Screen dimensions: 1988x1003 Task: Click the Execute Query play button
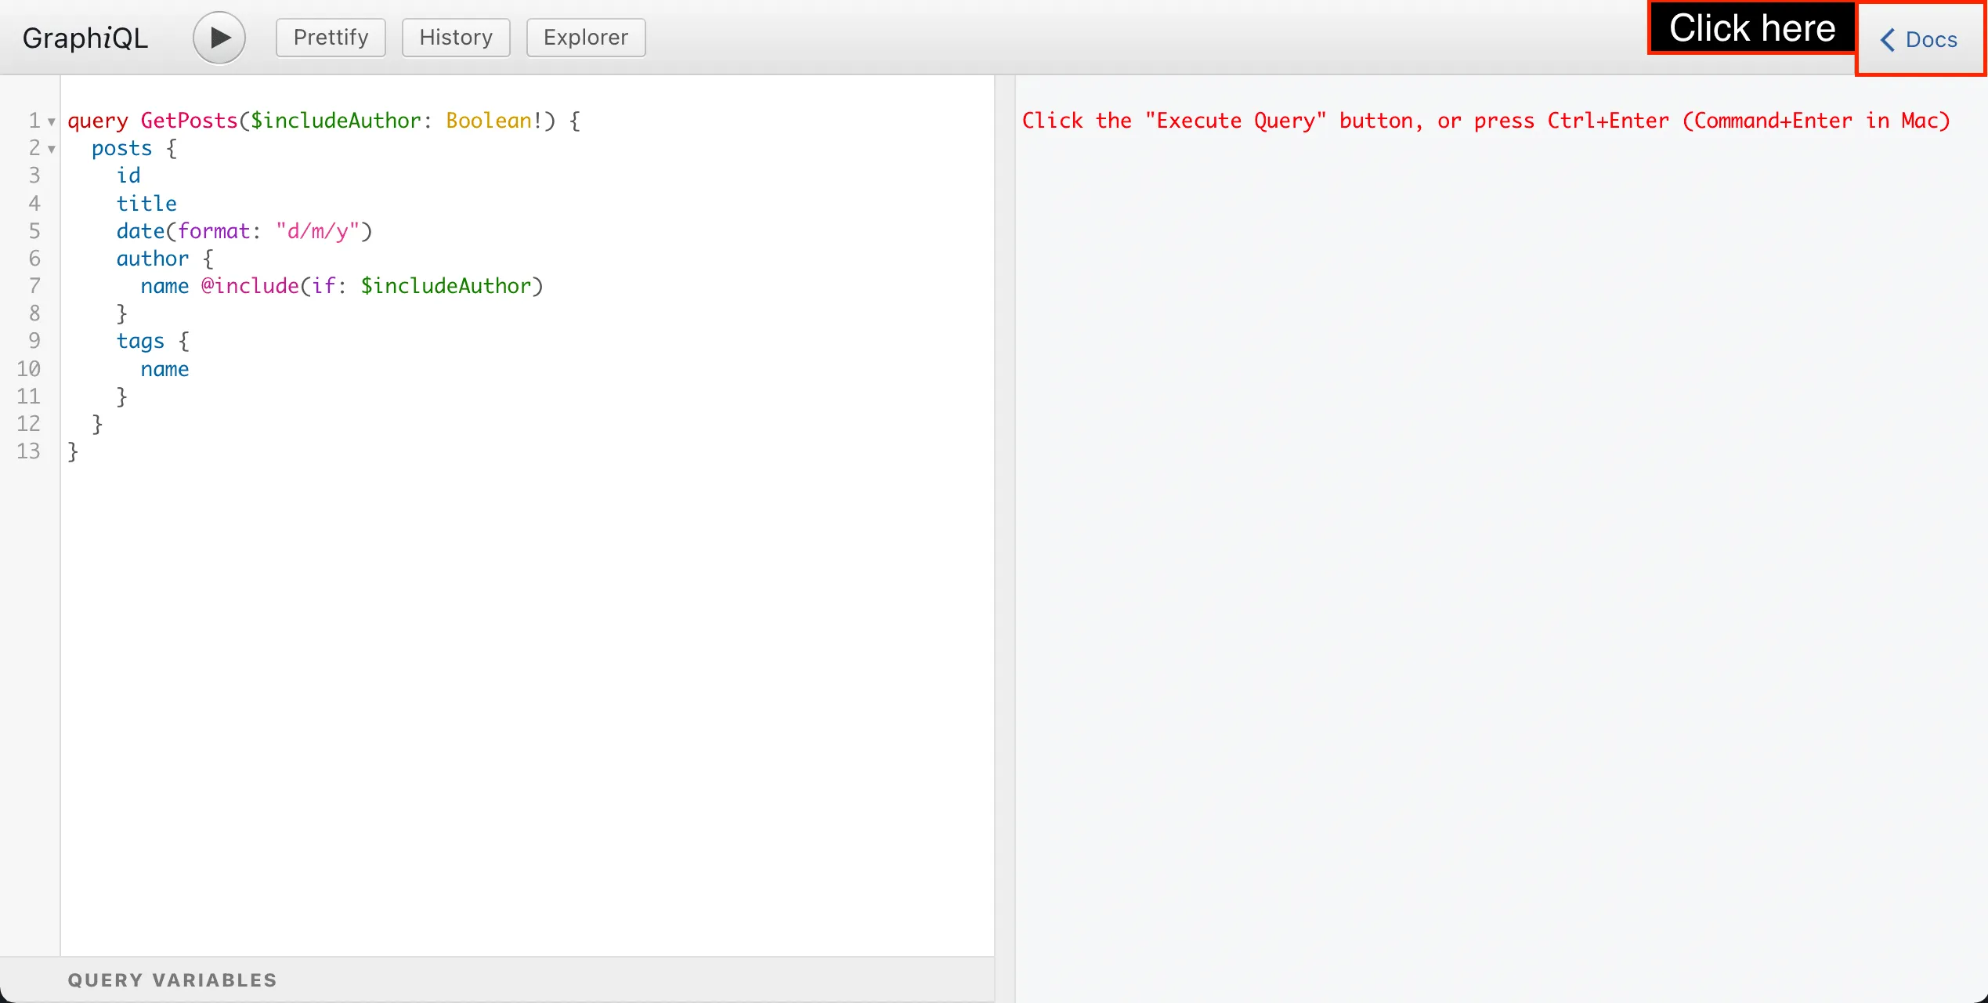click(x=216, y=36)
